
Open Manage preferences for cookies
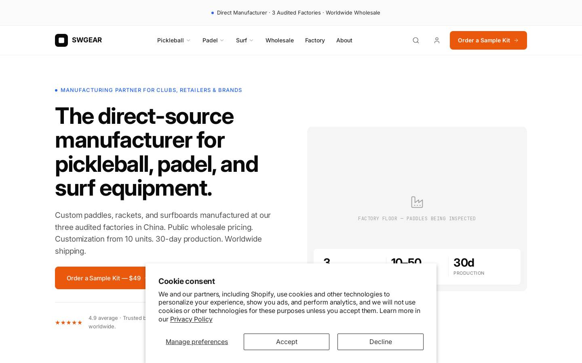[x=197, y=342]
